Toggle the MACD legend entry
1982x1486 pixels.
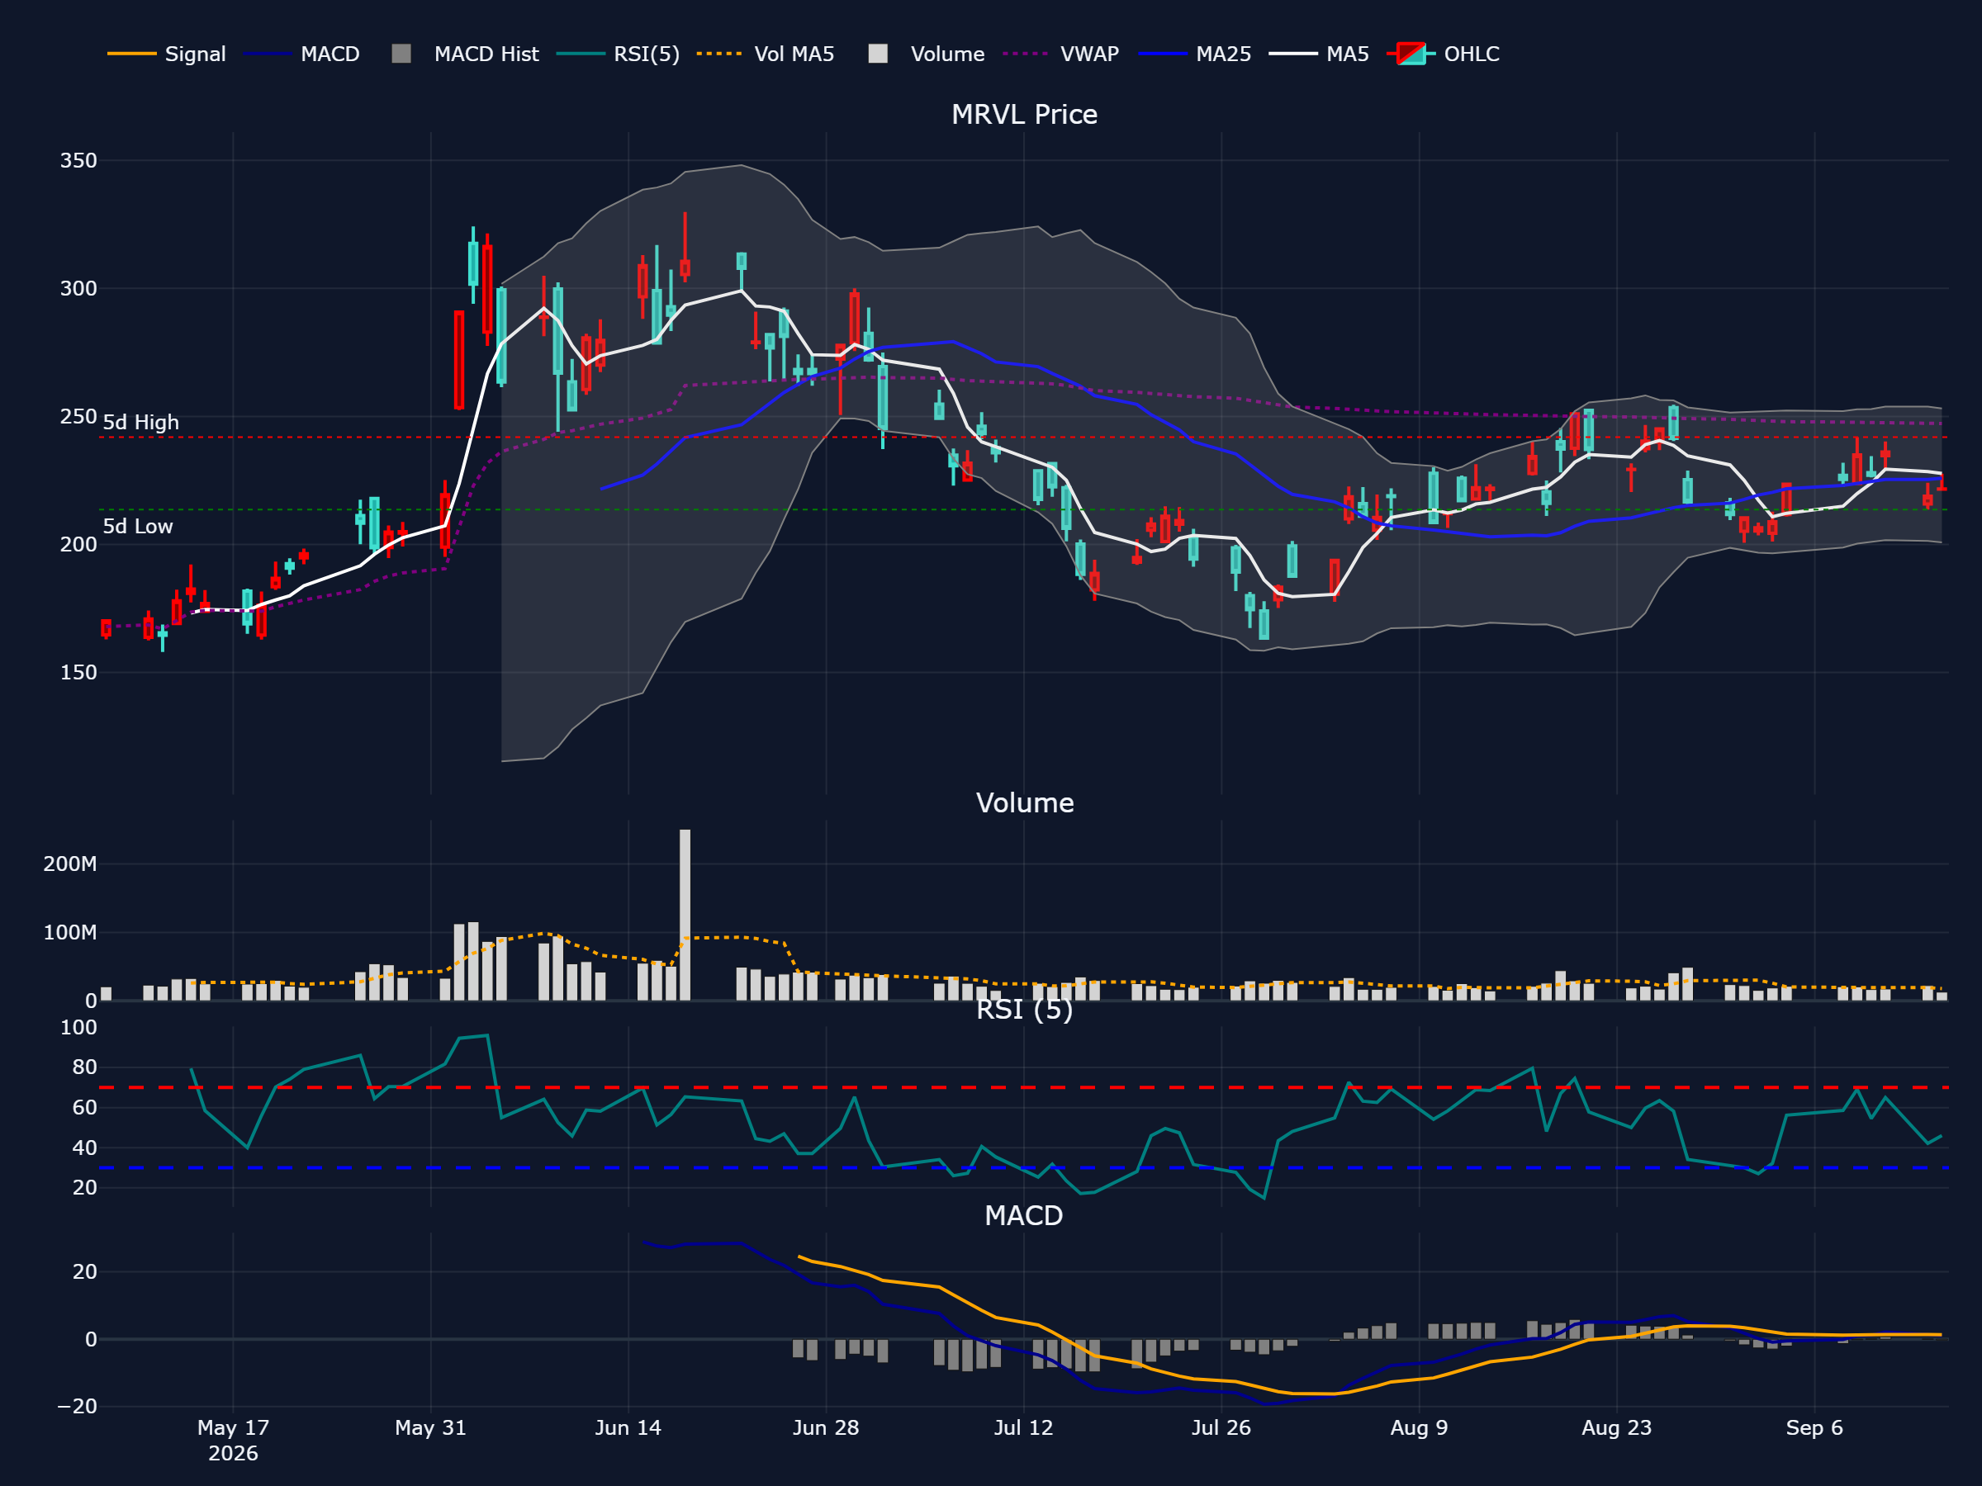[301, 54]
